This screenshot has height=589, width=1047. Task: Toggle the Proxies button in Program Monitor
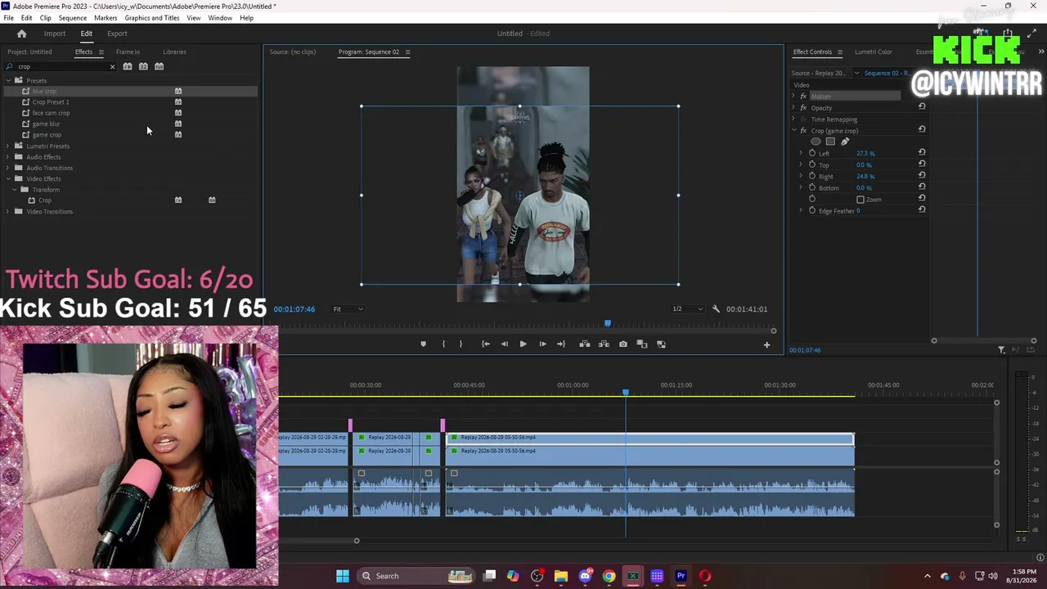pyautogui.click(x=661, y=344)
